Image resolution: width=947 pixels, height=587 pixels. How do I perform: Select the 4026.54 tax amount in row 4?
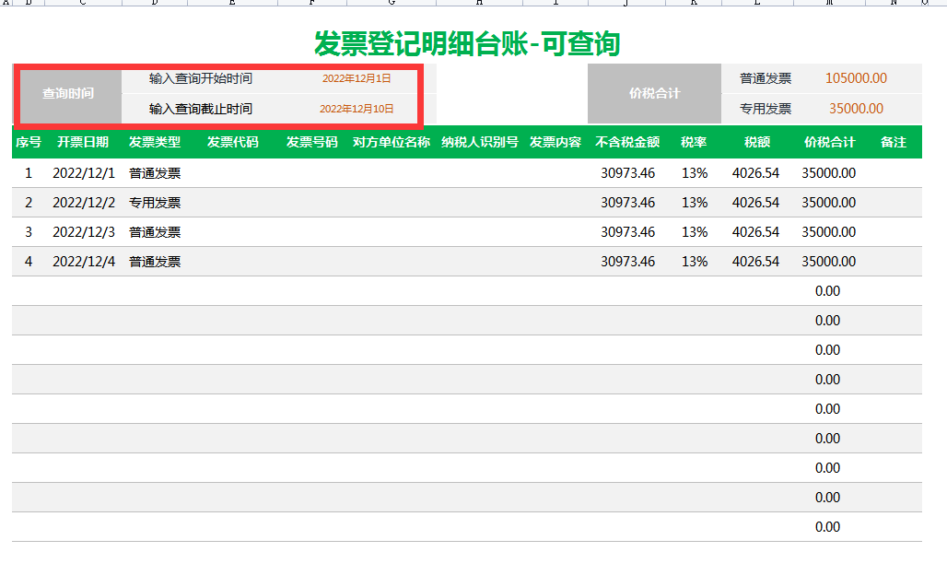coord(755,262)
